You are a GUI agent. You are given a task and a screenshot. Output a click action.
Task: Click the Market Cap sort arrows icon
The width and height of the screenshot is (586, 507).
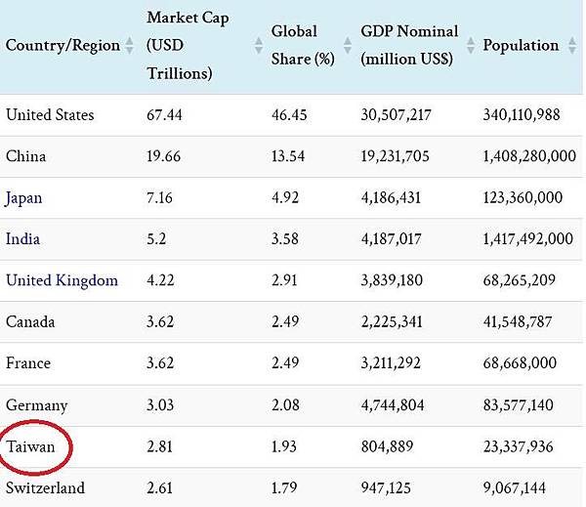[258, 46]
